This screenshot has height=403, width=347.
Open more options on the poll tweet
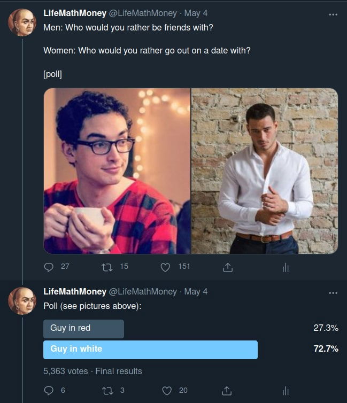tap(333, 292)
